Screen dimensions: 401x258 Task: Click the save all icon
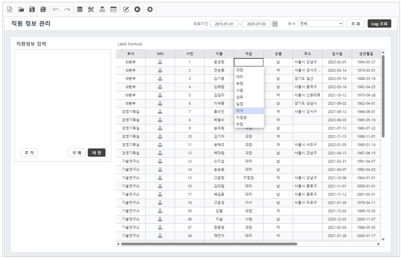pos(43,10)
